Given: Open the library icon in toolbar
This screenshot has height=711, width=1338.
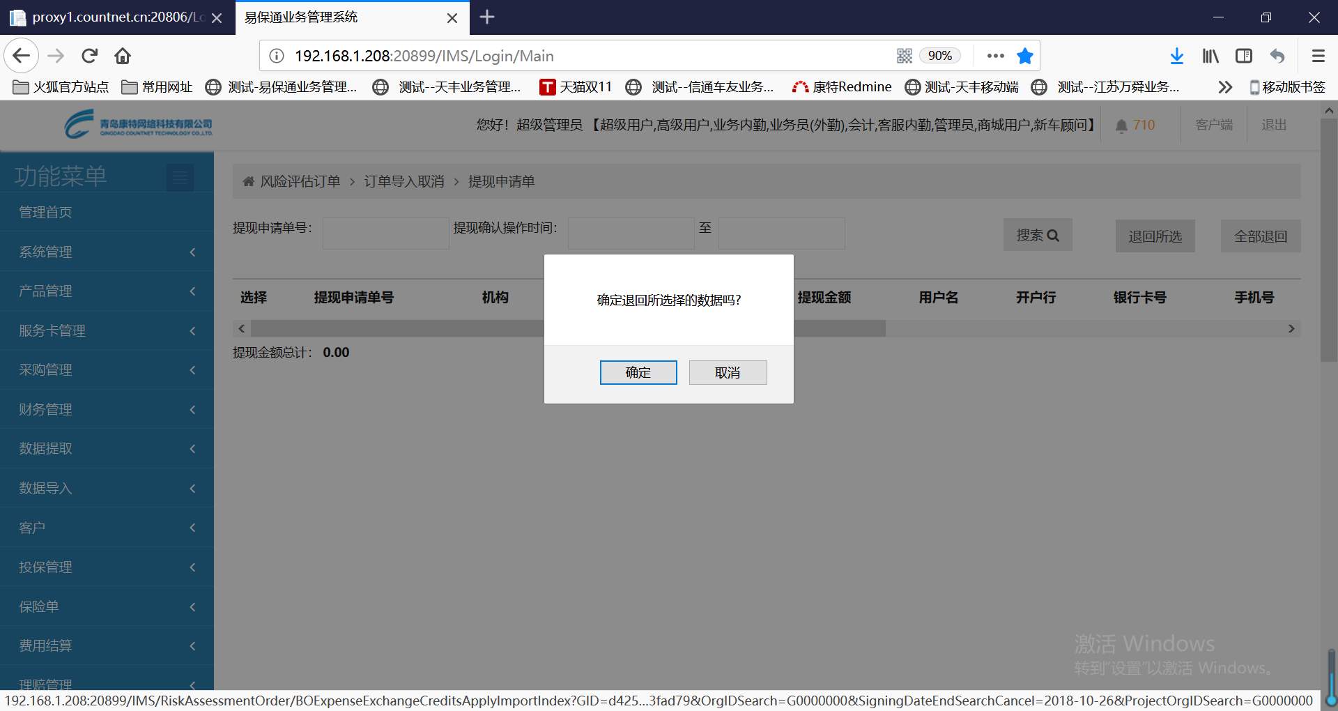Looking at the screenshot, I should tap(1210, 56).
